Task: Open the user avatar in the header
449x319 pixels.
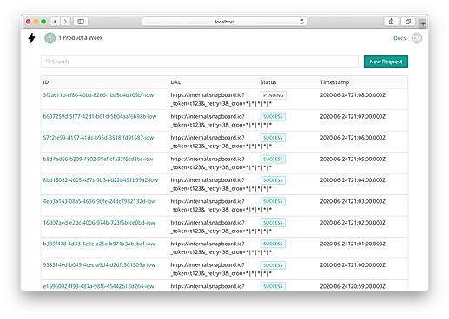Action: pos(417,38)
